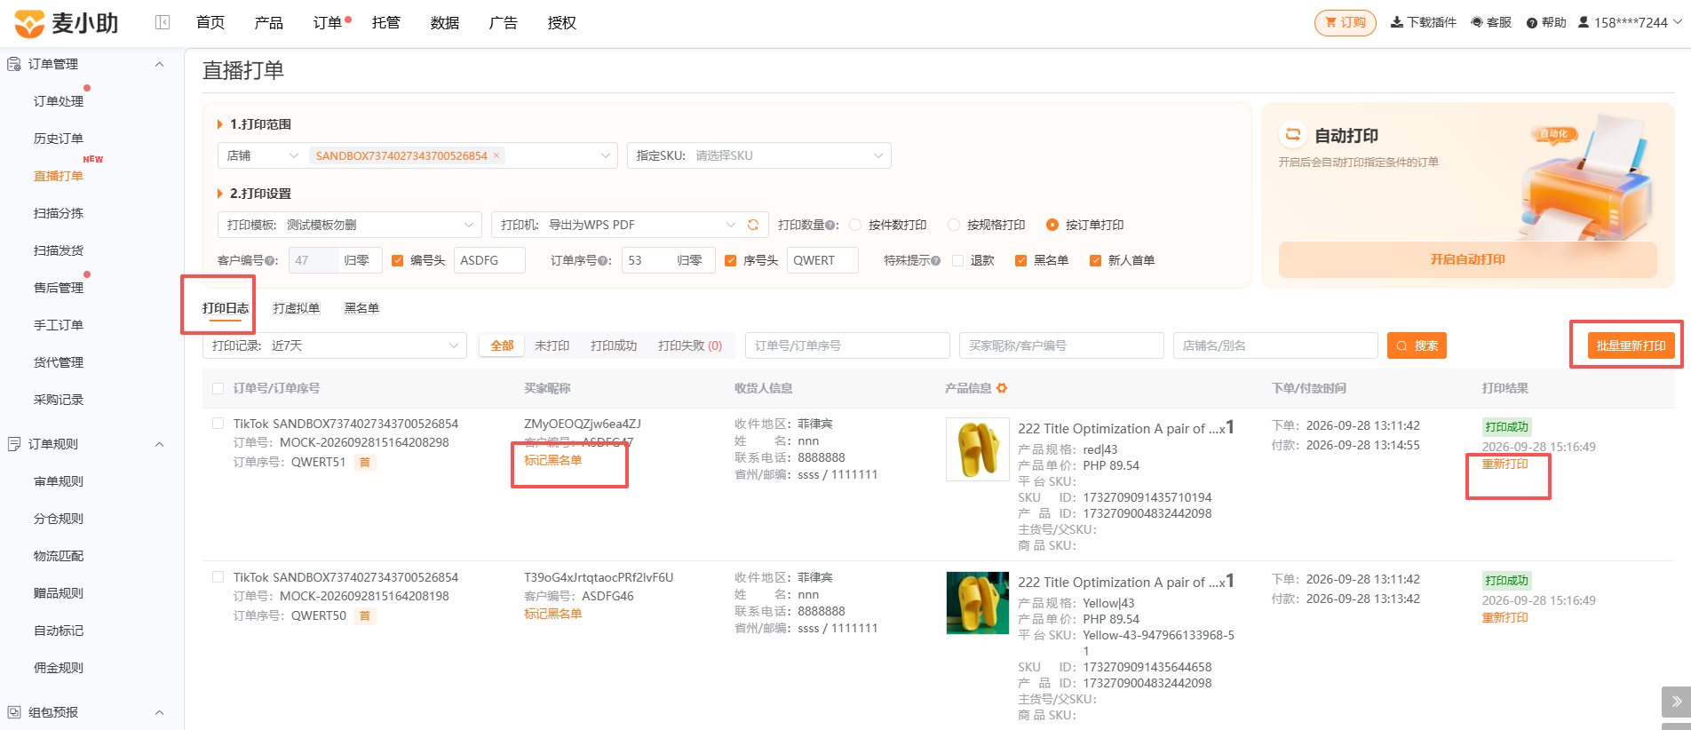This screenshot has height=730, width=1691.
Task: Click 重新打印 for order QWERT50
Action: click(1504, 617)
